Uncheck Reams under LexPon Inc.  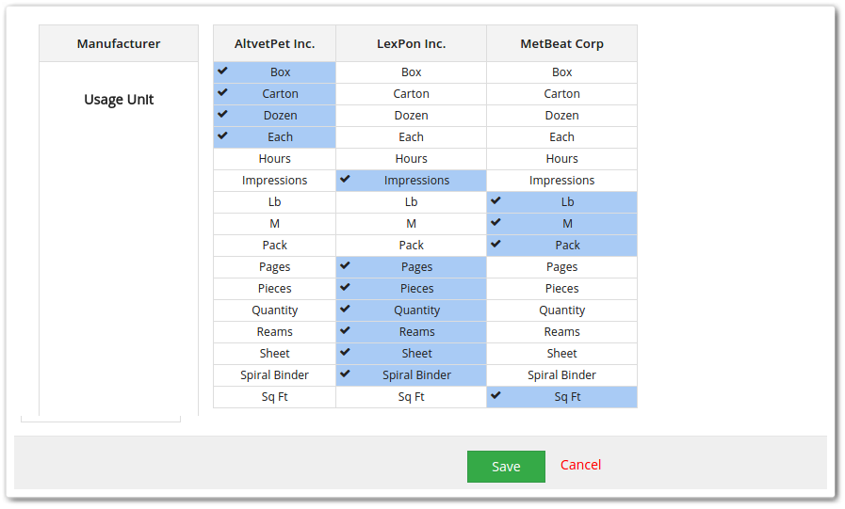411,332
